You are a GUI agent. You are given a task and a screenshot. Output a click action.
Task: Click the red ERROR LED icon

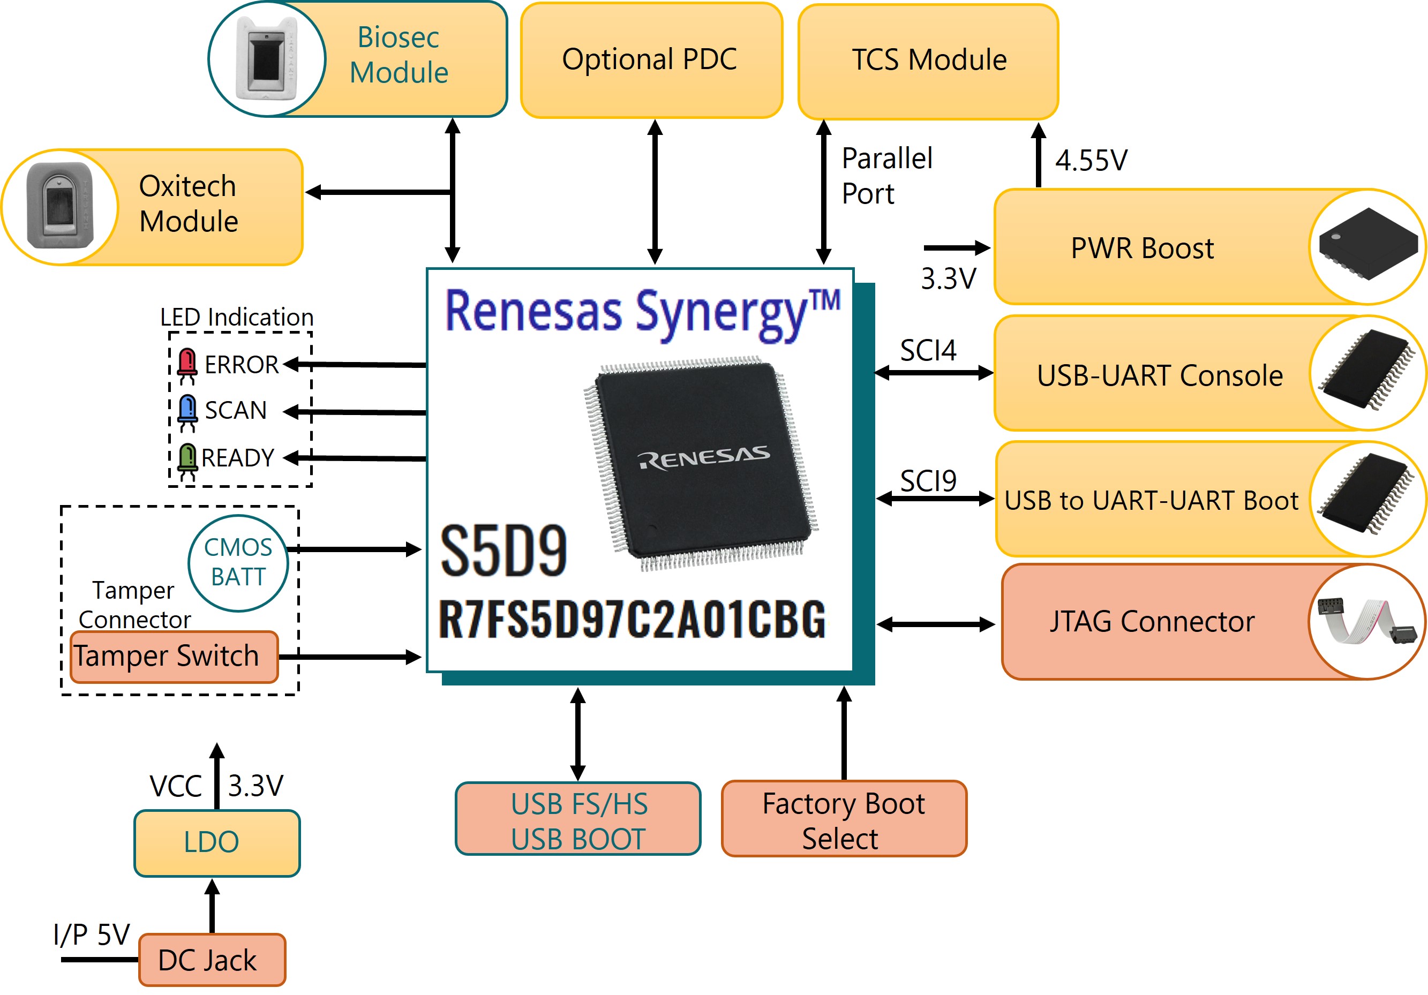[x=187, y=366]
